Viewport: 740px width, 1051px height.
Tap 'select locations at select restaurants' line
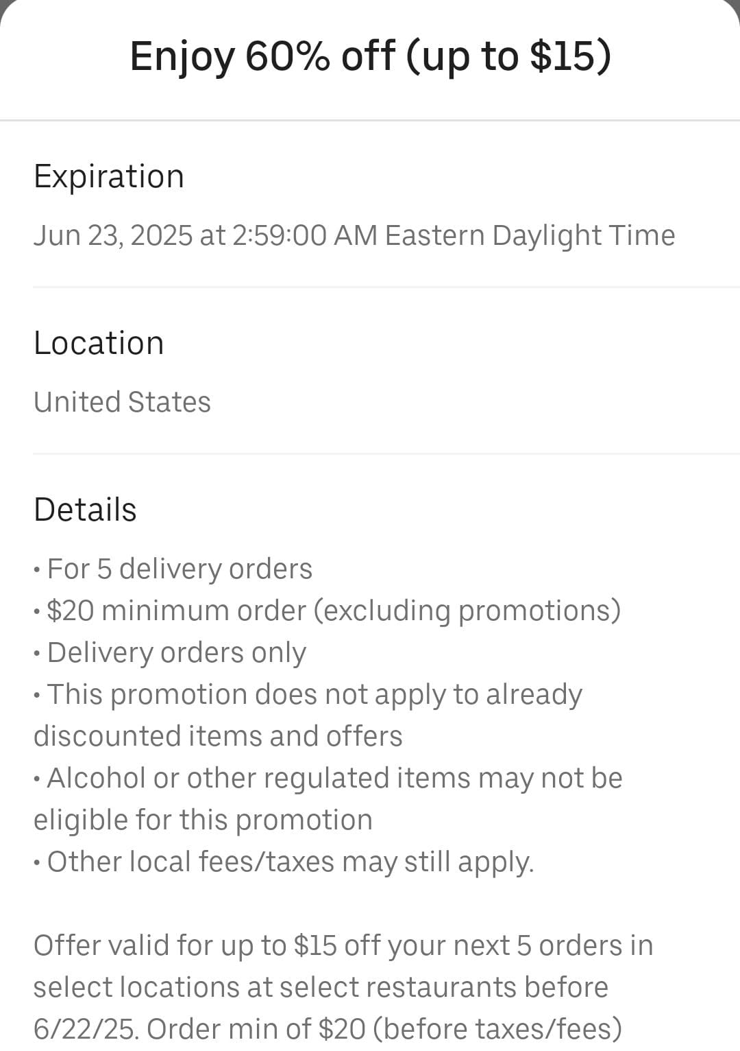pyautogui.click(x=321, y=988)
